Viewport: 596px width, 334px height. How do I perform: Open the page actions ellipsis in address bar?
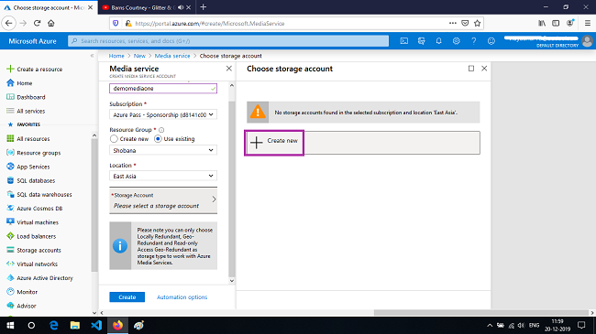[x=452, y=23]
